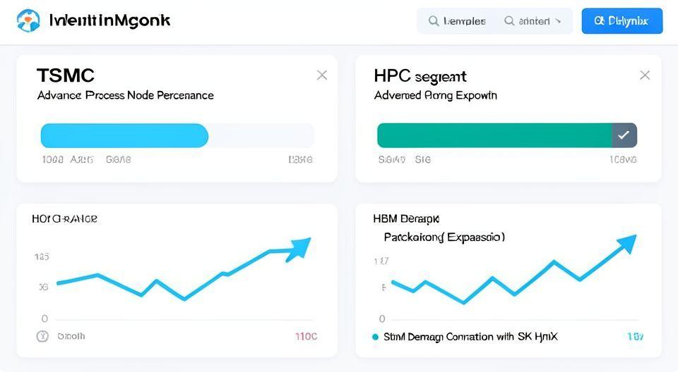Image resolution: width=678 pixels, height=372 pixels.
Task: Open the dropdown chevron in the search bar
Action: (x=559, y=21)
